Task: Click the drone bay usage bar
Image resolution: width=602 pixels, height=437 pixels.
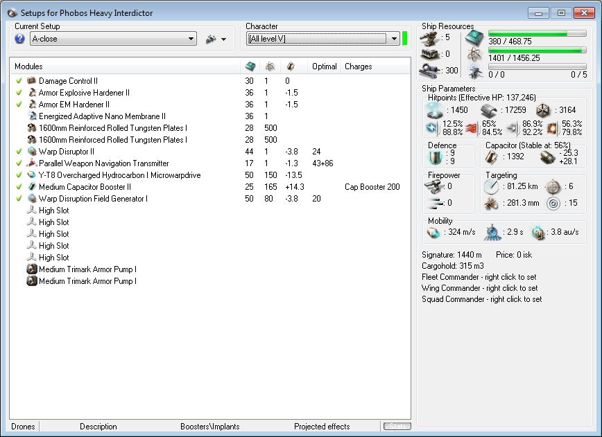Action: click(x=537, y=66)
